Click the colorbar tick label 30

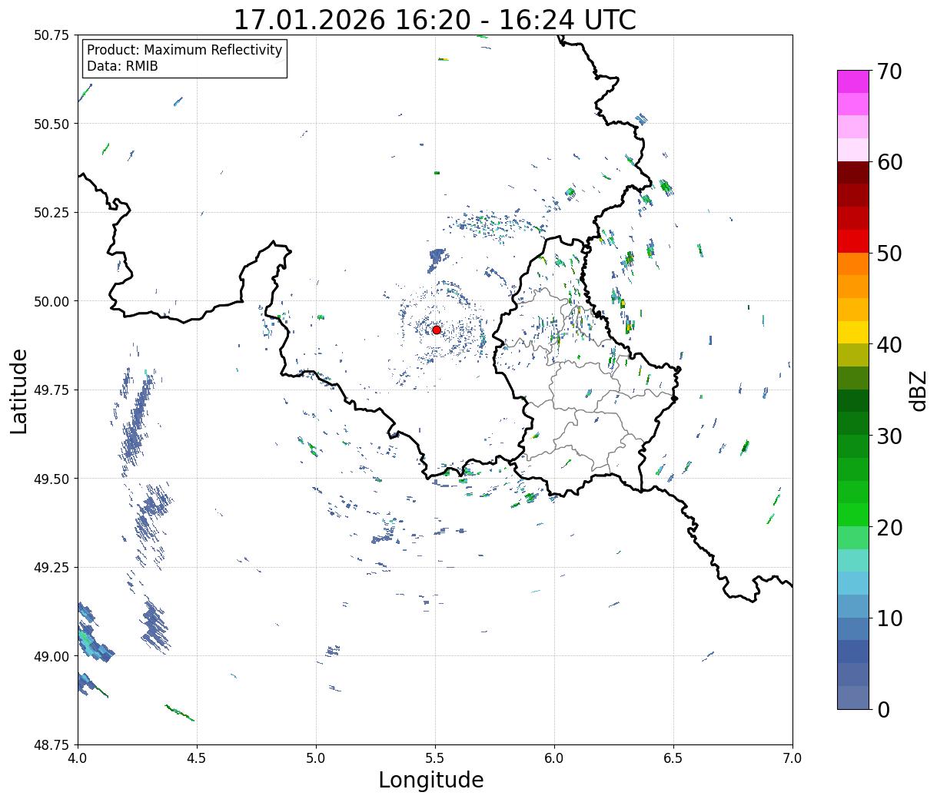(889, 436)
